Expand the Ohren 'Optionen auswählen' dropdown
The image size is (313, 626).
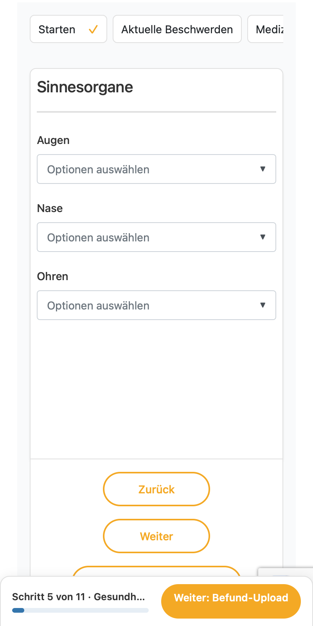pyautogui.click(x=156, y=305)
